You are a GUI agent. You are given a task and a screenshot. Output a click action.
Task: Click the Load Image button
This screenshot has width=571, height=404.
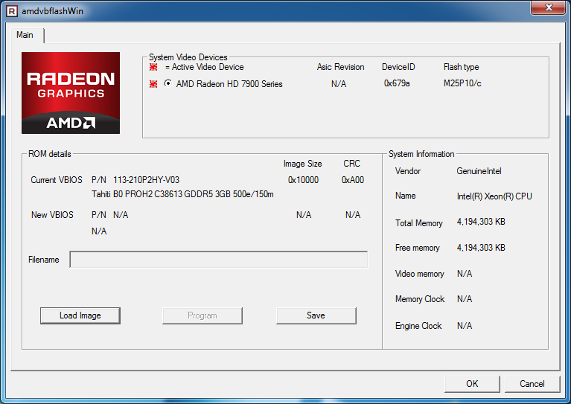80,315
